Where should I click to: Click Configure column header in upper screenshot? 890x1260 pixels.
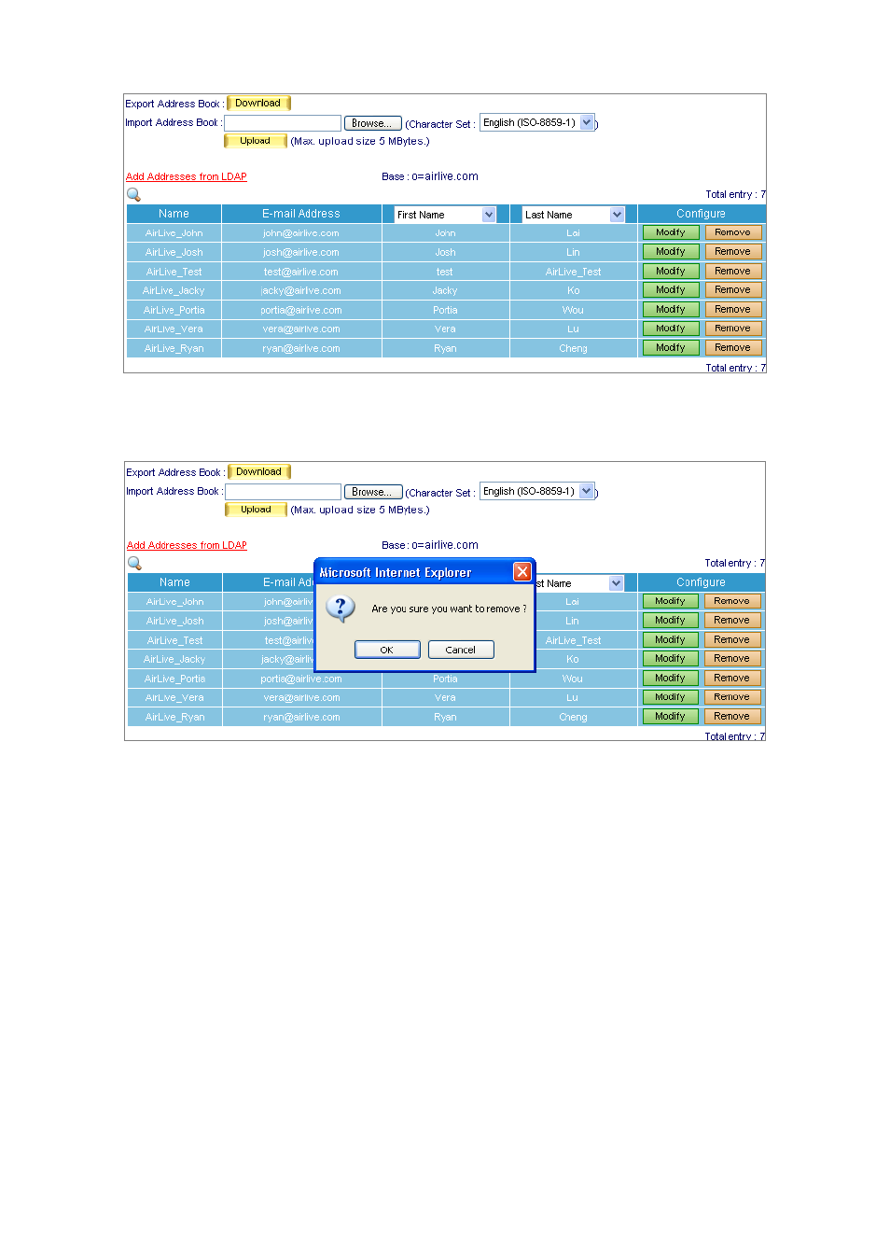[x=702, y=214]
